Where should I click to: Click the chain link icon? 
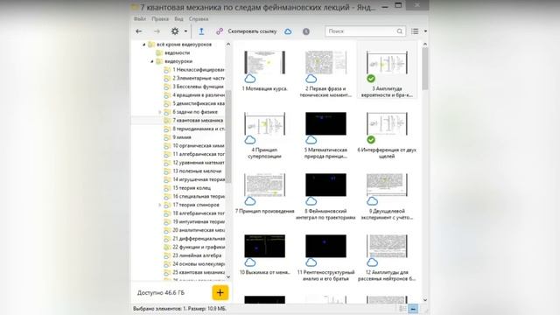click(x=220, y=31)
